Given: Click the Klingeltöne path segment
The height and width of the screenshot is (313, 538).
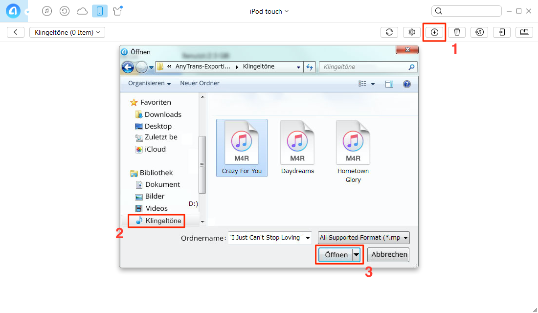Looking at the screenshot, I should 258,67.
